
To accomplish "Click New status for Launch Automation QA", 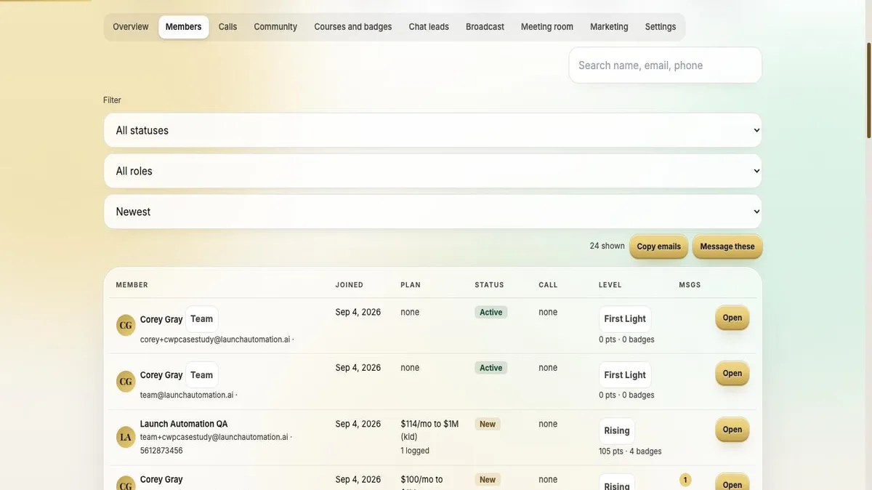I will [488, 424].
